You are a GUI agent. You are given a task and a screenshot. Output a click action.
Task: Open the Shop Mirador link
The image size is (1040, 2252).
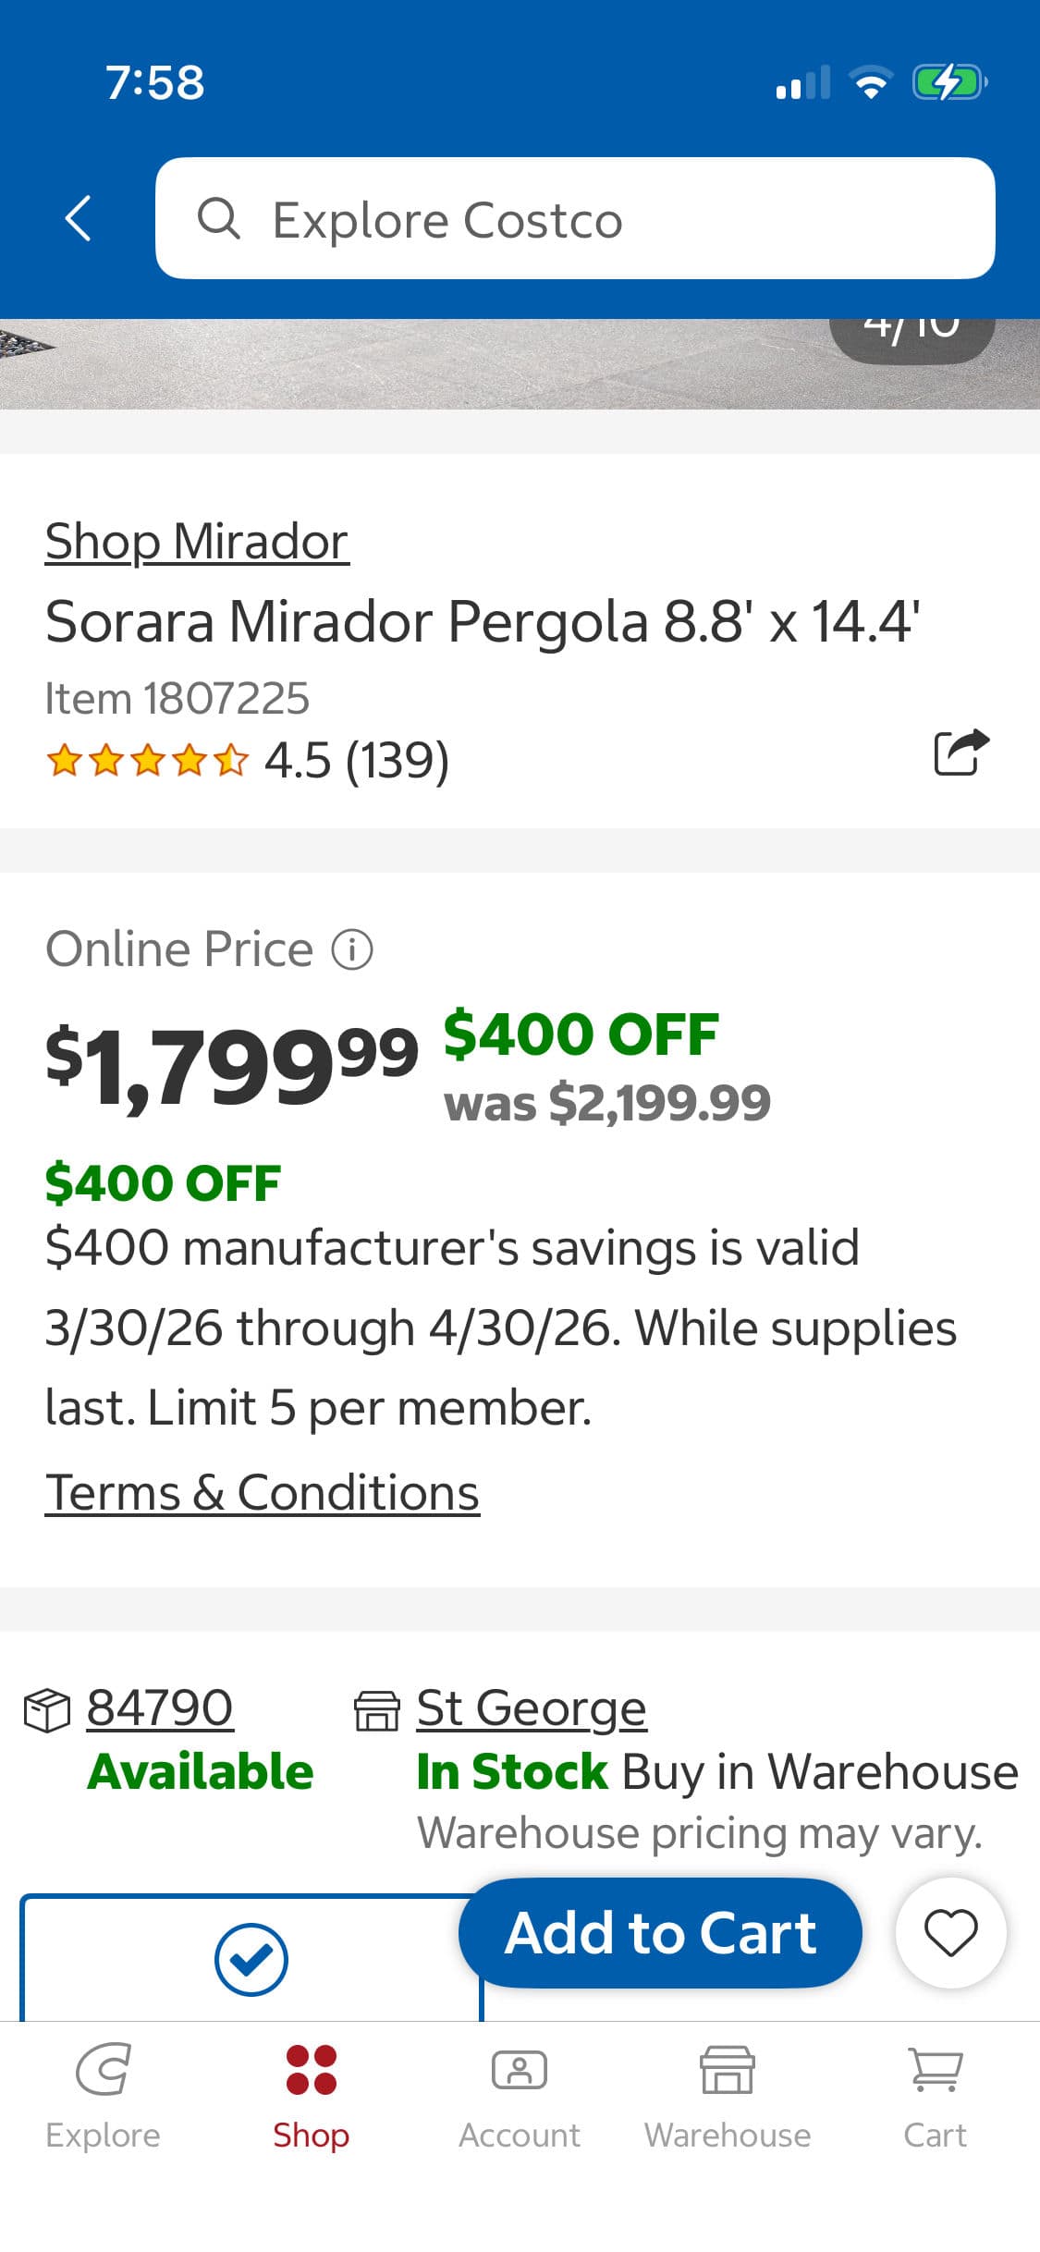197,542
